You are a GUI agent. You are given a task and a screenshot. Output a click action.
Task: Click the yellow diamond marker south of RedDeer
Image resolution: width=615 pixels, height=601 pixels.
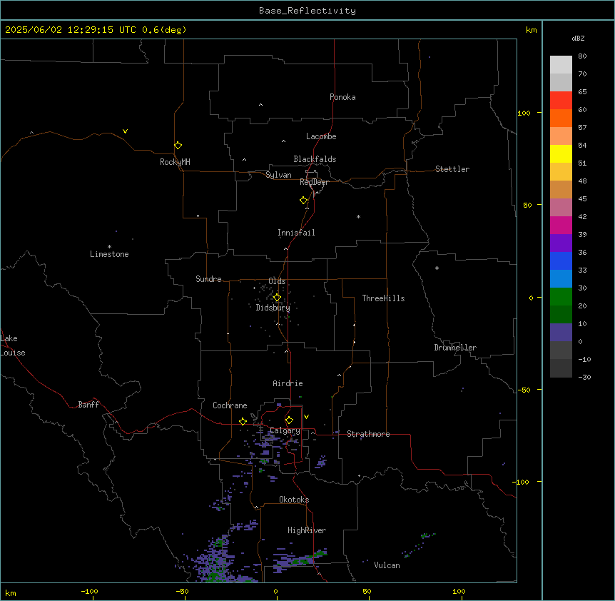point(304,201)
